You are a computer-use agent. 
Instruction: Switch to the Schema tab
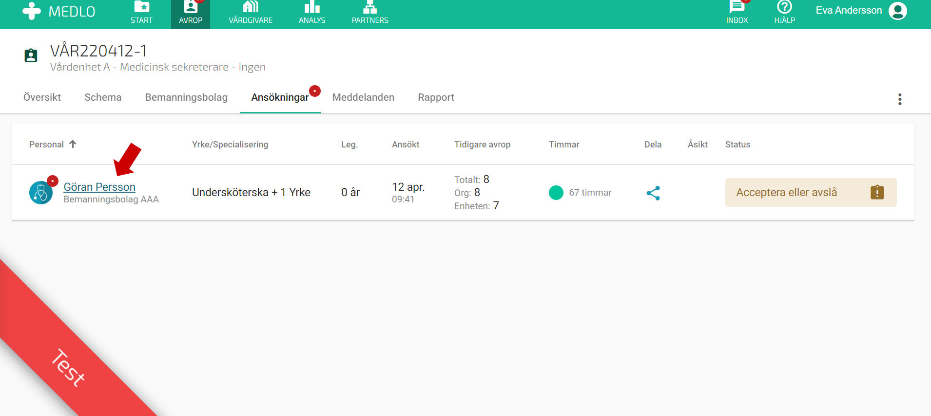pos(103,97)
